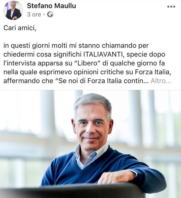
Task: Expand the post with the "Altro..." link
Action: (161, 81)
